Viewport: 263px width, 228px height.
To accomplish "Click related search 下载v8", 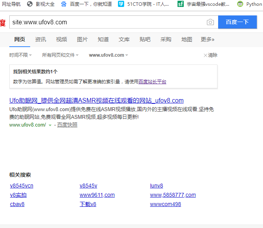I will coord(88,204).
